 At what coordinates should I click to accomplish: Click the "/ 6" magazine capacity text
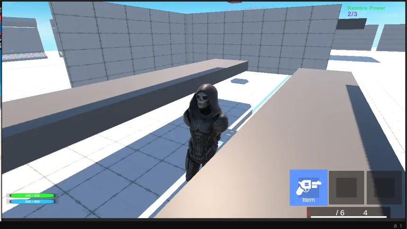340,213
